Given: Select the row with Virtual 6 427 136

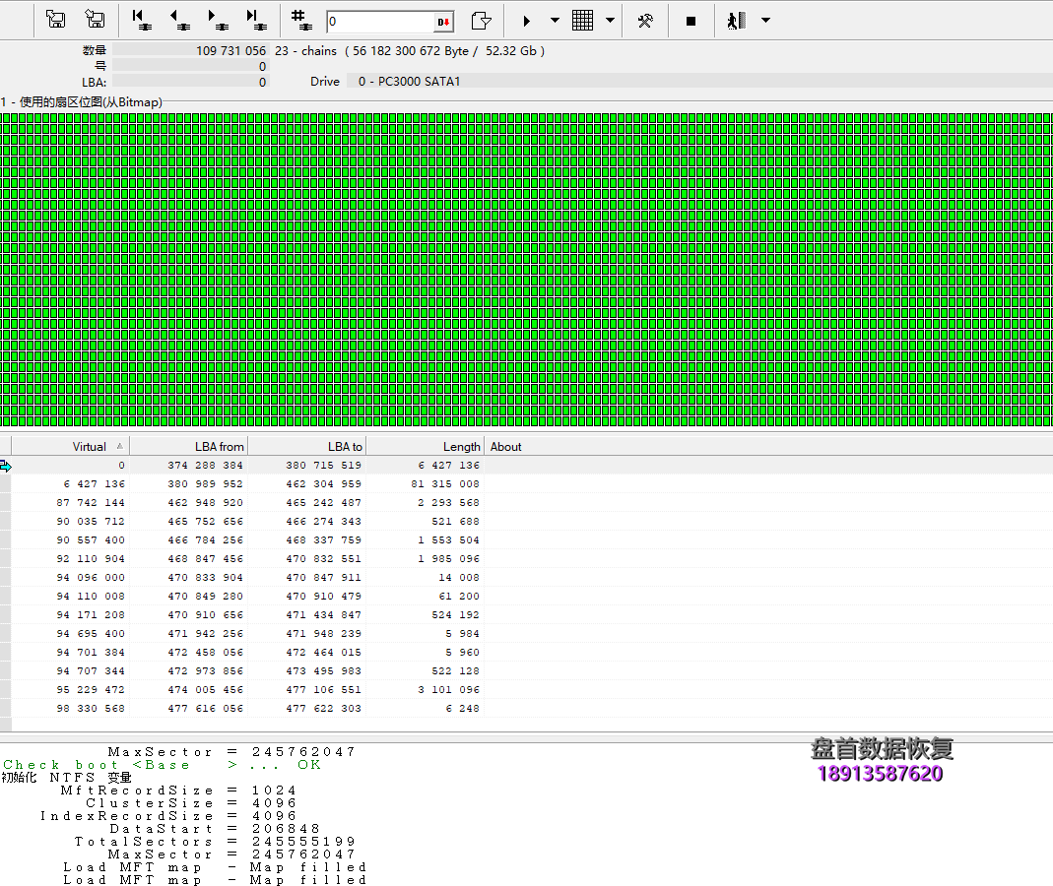Looking at the screenshot, I should point(94,484).
